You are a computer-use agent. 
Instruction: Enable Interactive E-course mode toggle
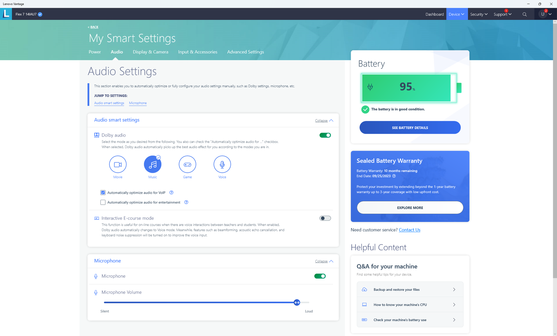point(325,218)
